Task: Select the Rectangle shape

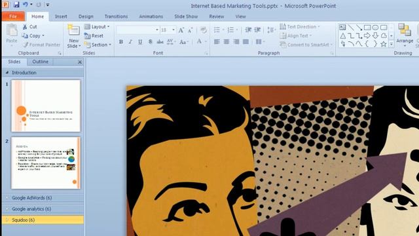Action: 367,28
